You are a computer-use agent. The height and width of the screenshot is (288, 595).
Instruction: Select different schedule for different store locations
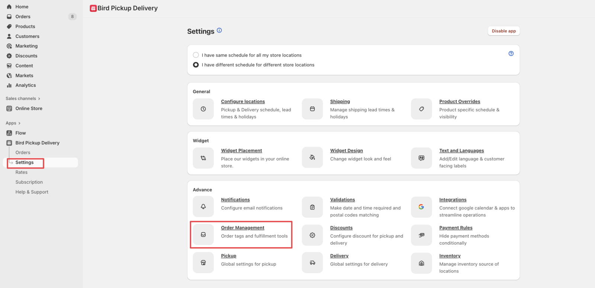pos(196,65)
